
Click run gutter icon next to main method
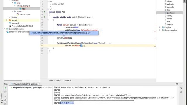[x=45, y=17]
